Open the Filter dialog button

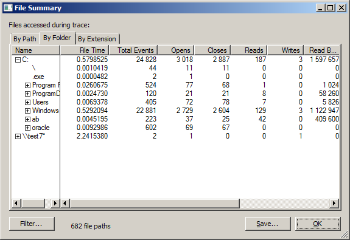pyautogui.click(x=32, y=224)
